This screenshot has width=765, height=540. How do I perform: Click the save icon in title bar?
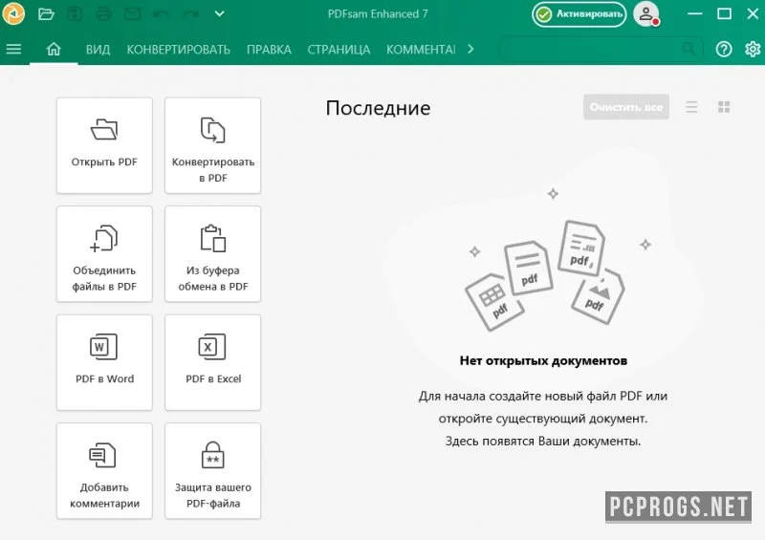75,13
